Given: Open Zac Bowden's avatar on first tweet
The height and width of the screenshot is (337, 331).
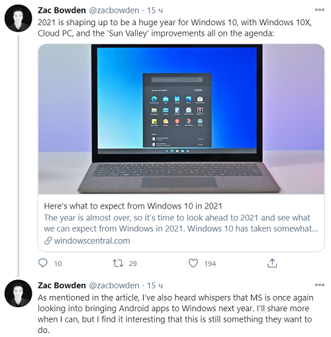Looking at the screenshot, I should click(x=19, y=19).
